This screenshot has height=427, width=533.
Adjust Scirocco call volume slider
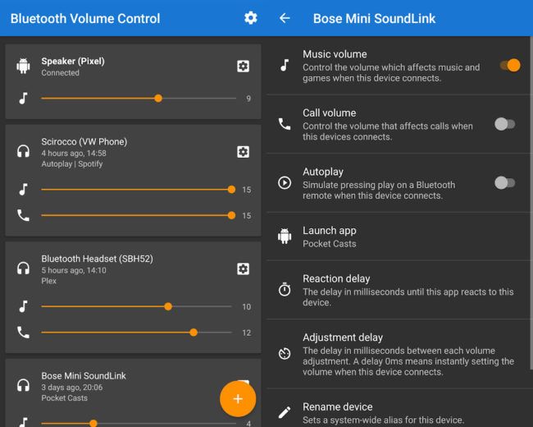point(139,215)
